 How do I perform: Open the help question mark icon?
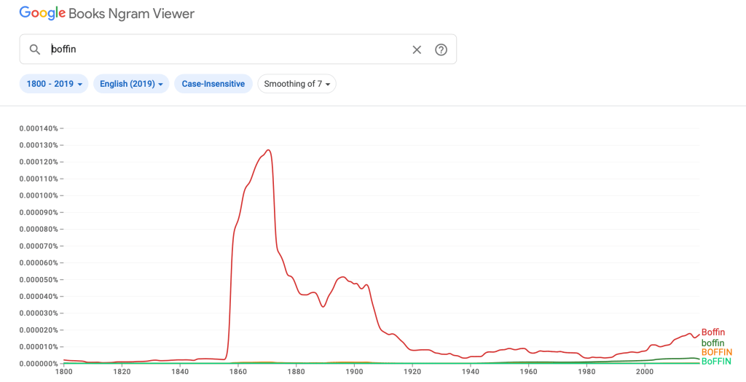pos(441,50)
